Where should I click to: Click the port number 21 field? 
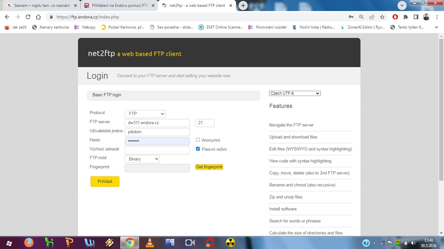point(205,123)
